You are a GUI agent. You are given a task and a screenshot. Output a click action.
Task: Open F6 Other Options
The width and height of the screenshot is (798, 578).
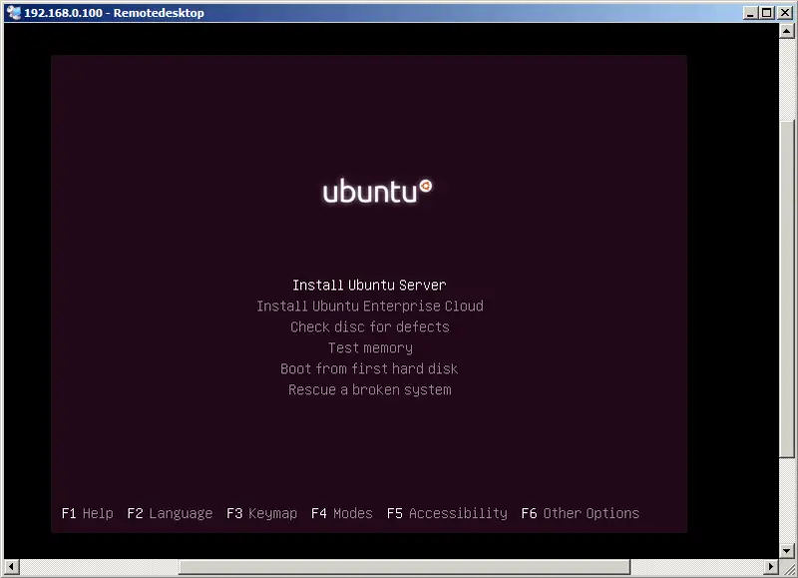pos(580,513)
